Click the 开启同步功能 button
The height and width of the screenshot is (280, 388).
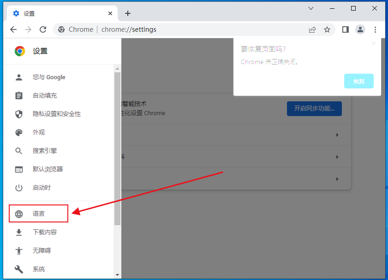click(x=314, y=109)
